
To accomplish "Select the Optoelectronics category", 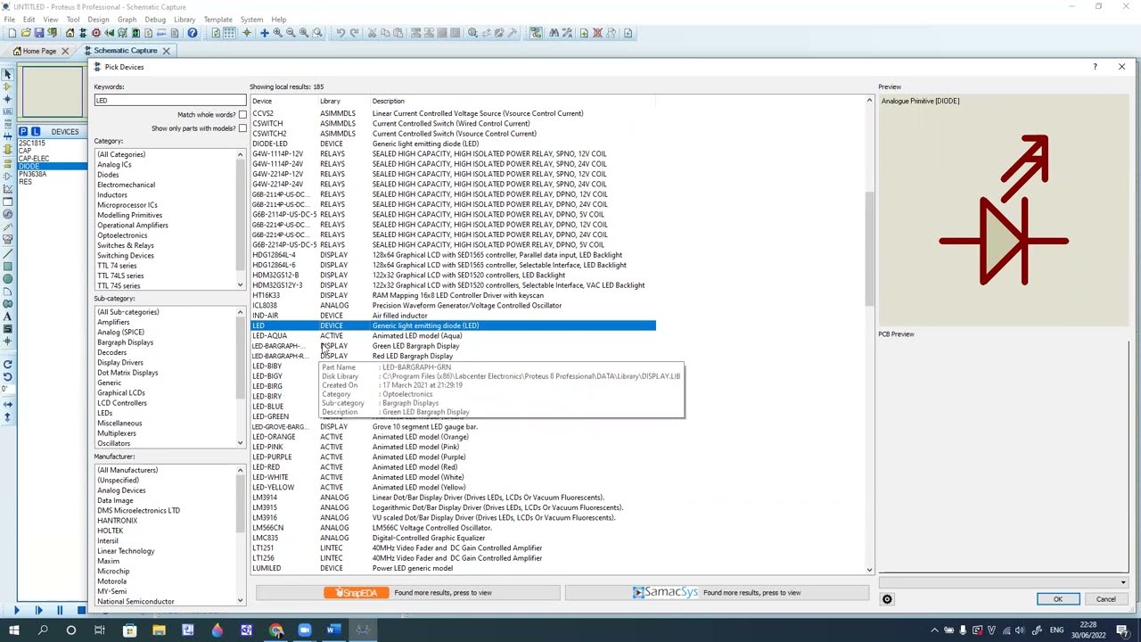I will [x=123, y=235].
